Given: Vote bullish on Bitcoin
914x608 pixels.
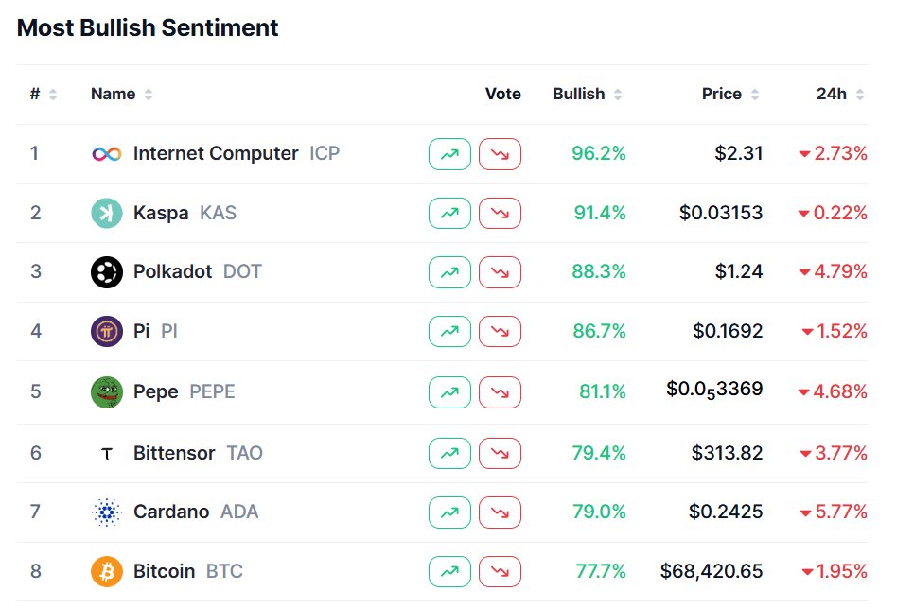Looking at the screenshot, I should coord(449,571).
